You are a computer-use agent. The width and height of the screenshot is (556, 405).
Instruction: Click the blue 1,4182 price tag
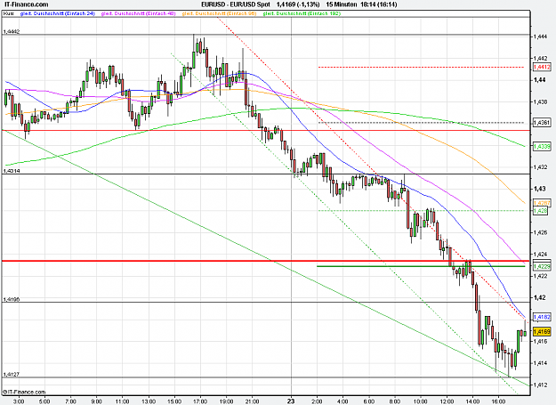542,317
